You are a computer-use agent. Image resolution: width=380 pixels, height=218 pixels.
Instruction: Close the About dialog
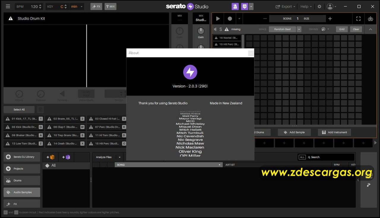click(251, 53)
